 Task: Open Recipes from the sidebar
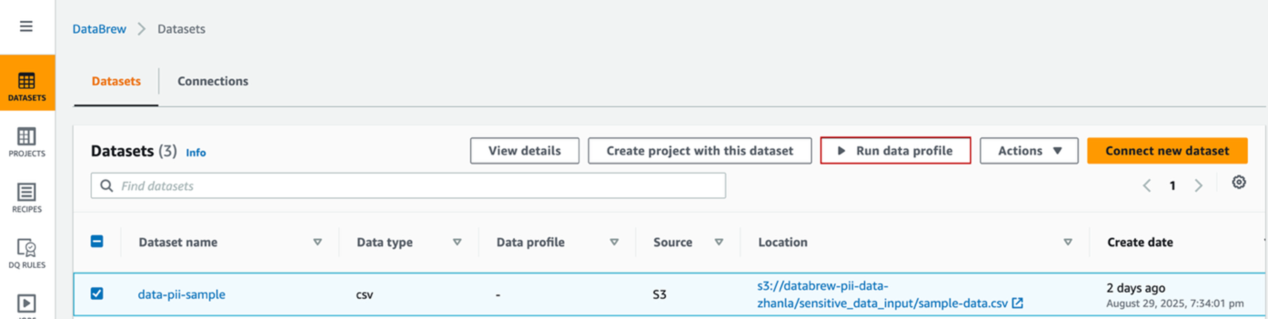pos(27,197)
